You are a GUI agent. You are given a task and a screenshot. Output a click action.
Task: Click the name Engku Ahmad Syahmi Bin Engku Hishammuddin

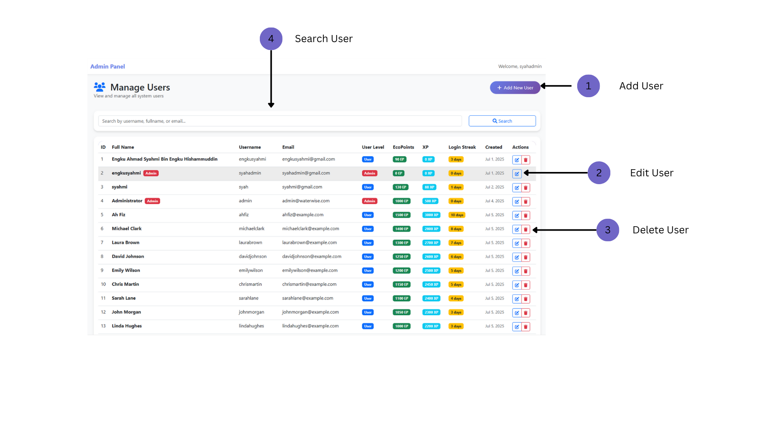click(164, 159)
